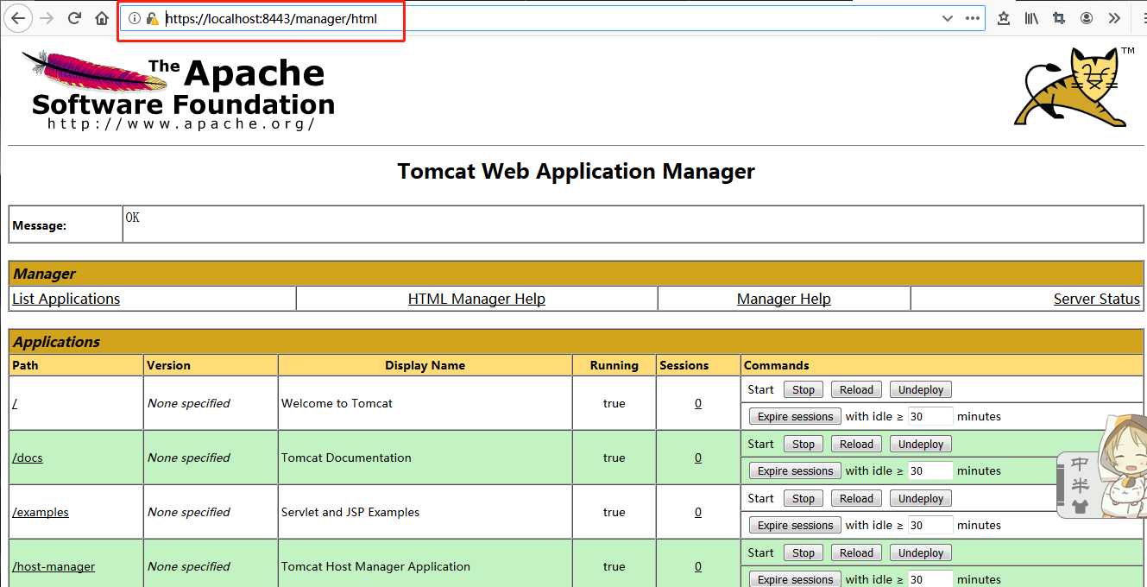Open the /docs application link
The height and width of the screenshot is (587, 1147).
coord(27,458)
